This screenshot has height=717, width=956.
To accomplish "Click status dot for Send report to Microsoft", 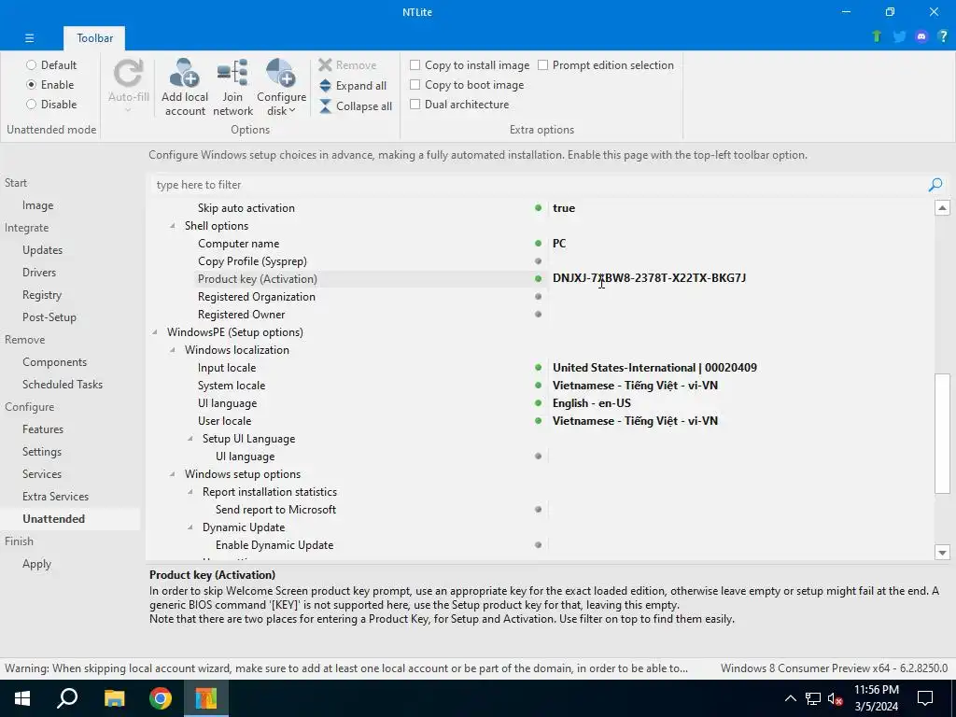I will 538,509.
